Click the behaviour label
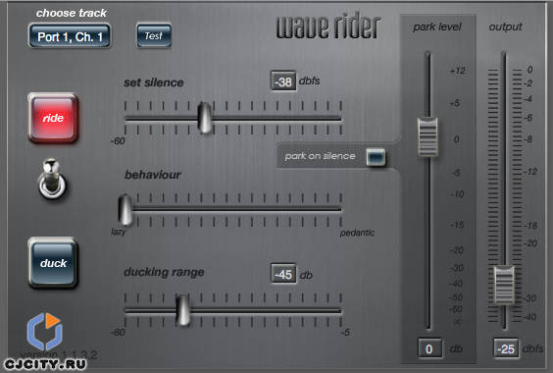The height and width of the screenshot is (373, 553). coord(153,175)
